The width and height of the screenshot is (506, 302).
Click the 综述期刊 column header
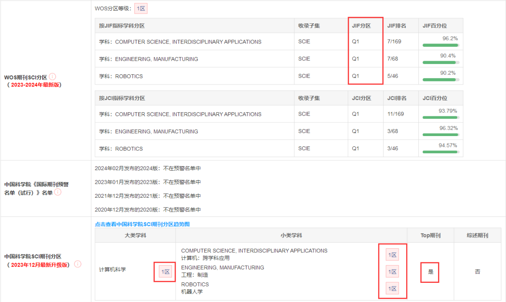click(477, 235)
